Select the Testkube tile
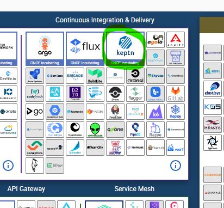The image size is (224, 208). pos(135,148)
